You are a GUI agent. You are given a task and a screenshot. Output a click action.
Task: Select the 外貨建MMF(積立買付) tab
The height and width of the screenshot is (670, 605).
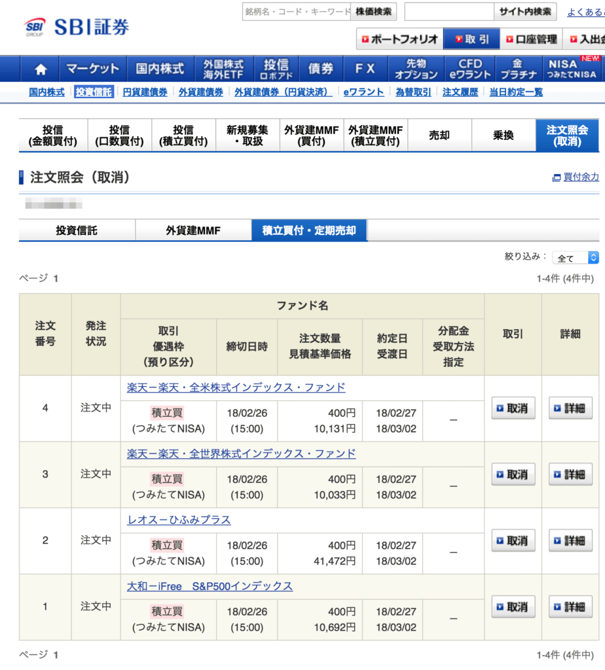376,135
